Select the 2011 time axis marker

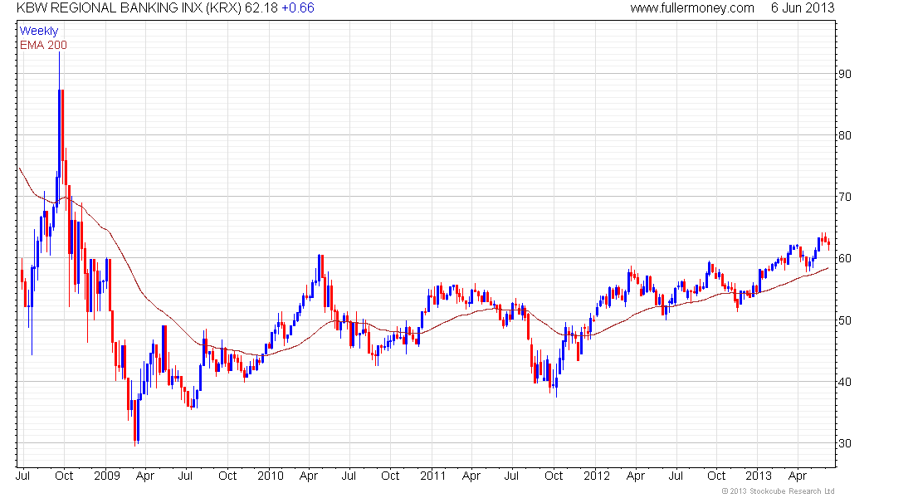pyautogui.click(x=433, y=476)
